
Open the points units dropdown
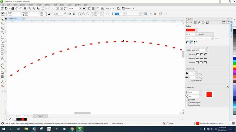212,34
